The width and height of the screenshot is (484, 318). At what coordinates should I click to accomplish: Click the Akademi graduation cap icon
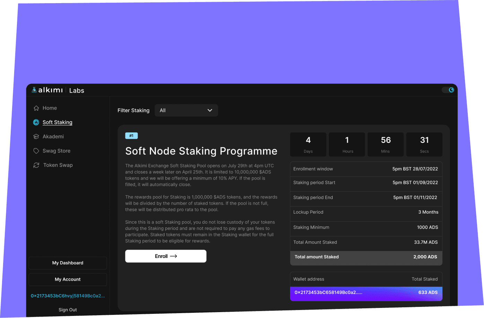coord(36,137)
